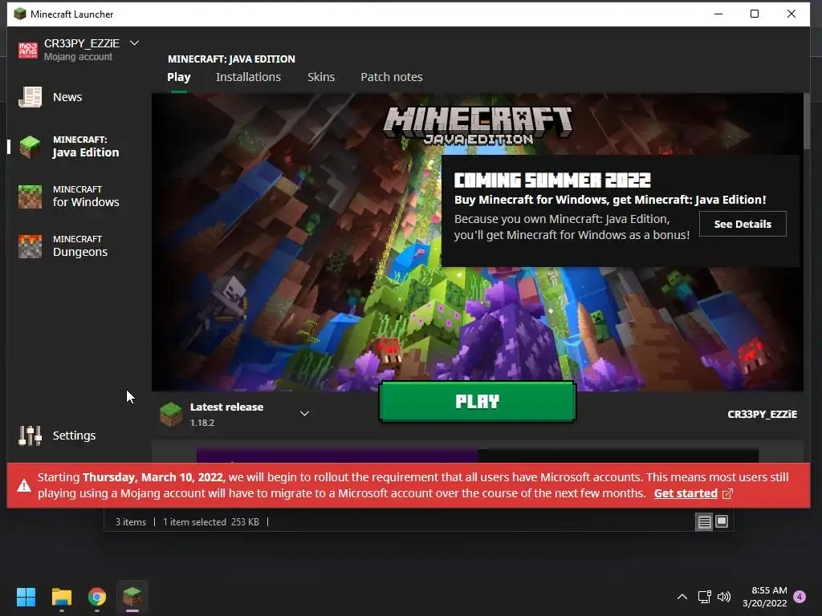
Task: Click the Mojang account avatar icon
Action: [28, 51]
